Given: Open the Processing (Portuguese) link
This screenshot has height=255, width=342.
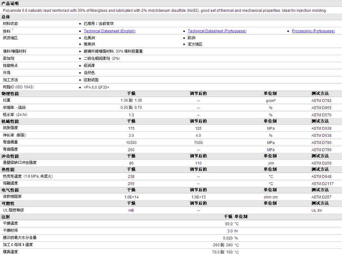Looking at the screenshot, I should [313, 31].
